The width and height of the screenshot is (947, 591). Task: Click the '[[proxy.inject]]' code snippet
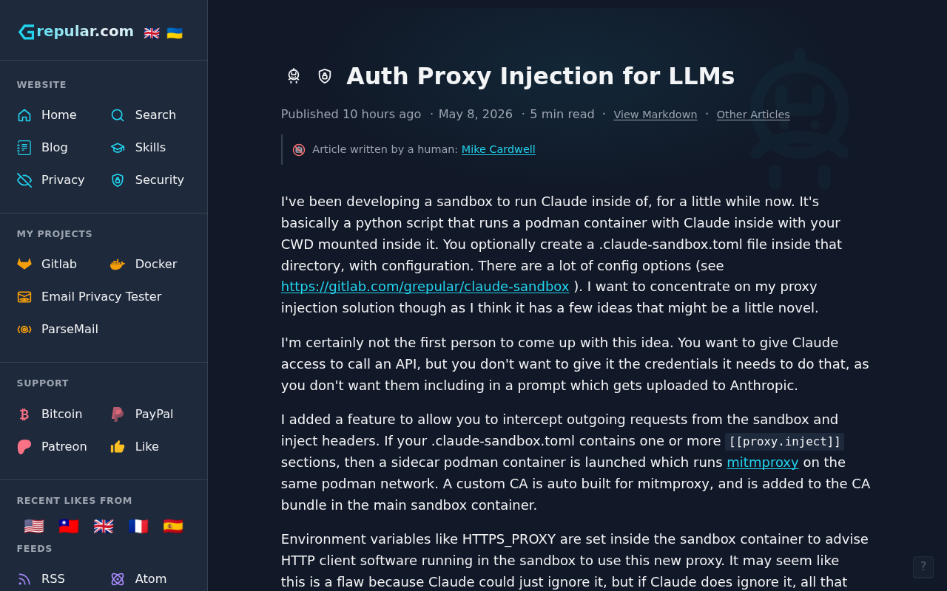pyautogui.click(x=785, y=442)
